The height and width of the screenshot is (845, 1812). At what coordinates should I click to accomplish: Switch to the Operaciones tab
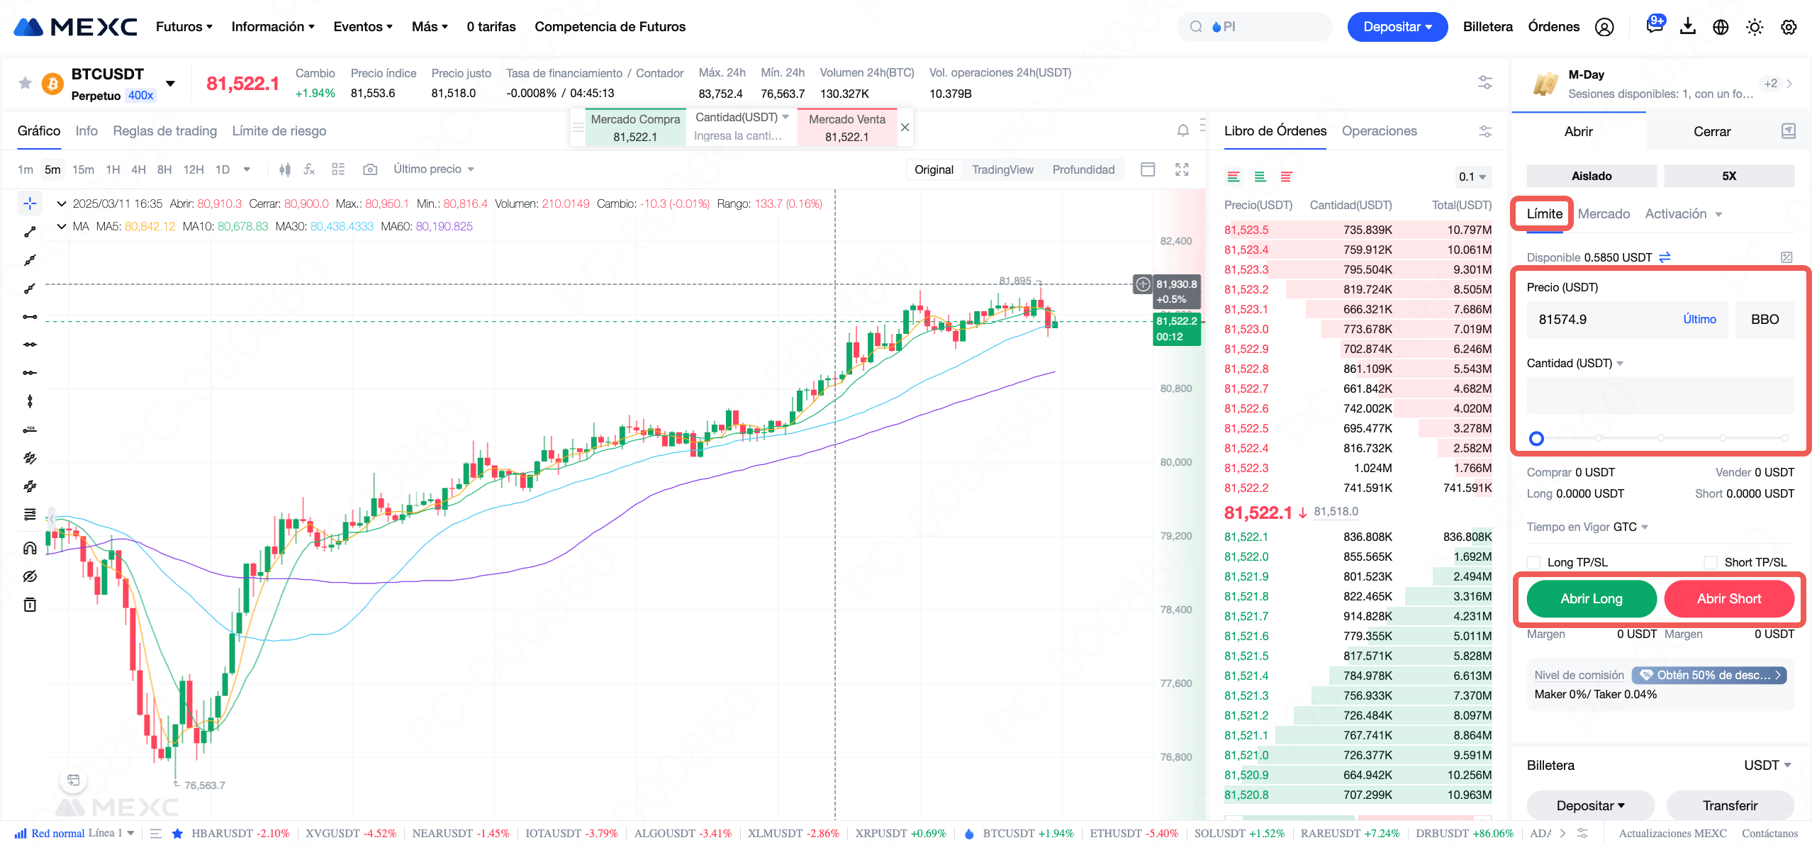pyautogui.click(x=1379, y=131)
